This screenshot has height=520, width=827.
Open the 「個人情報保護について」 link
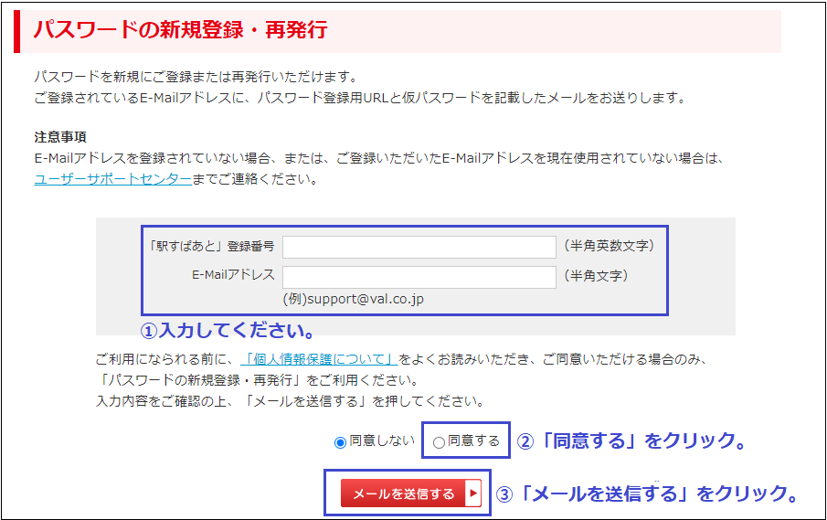319,360
